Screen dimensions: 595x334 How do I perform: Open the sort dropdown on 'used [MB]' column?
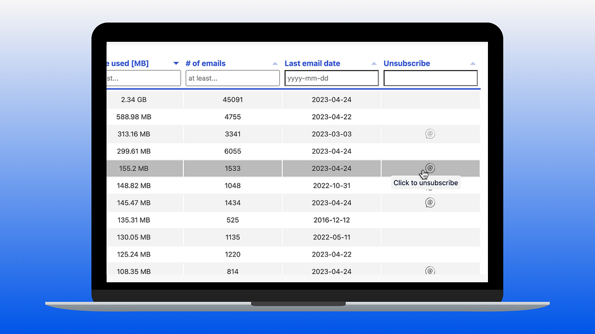point(176,63)
